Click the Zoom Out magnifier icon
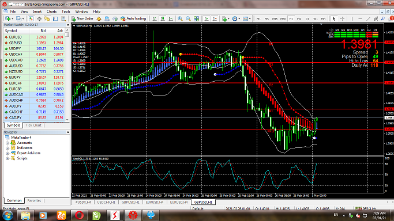The height and width of the screenshot is (221, 394). (188, 18)
